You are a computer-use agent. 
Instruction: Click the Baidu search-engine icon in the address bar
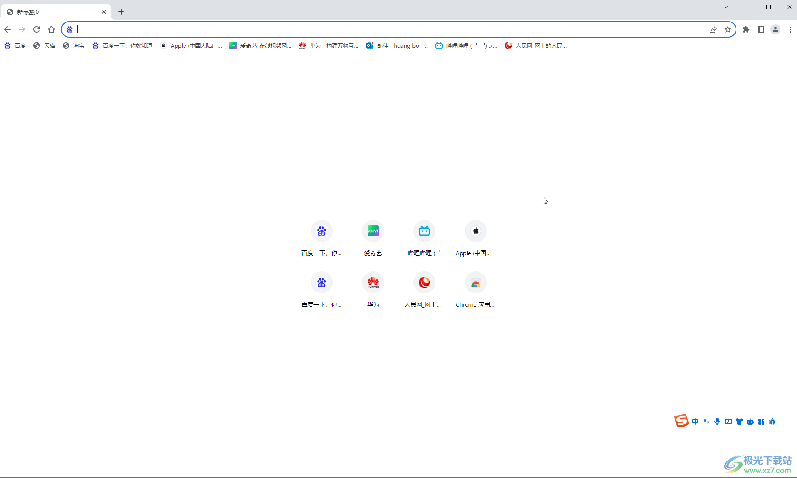tap(70, 29)
